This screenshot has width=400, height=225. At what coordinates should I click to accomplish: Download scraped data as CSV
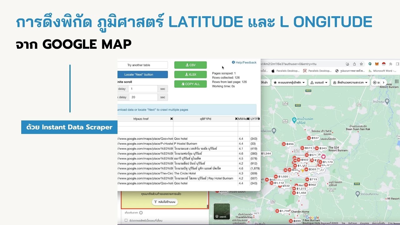[x=190, y=65]
